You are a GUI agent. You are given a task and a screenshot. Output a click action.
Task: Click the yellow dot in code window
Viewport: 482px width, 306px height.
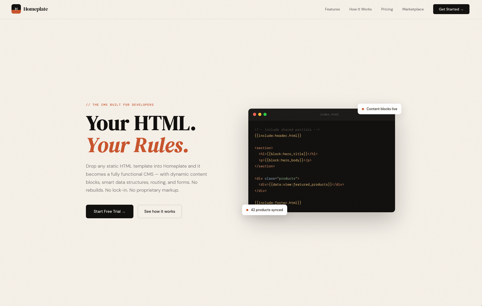click(260, 114)
